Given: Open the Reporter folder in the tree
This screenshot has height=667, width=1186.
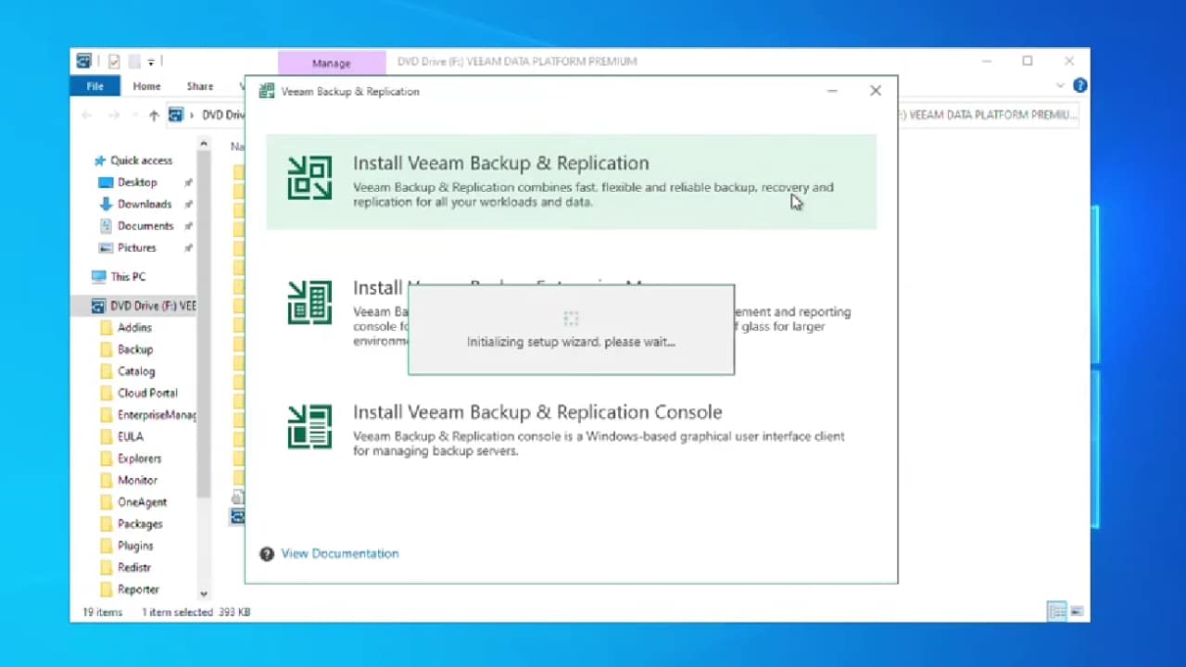Looking at the screenshot, I should [138, 589].
